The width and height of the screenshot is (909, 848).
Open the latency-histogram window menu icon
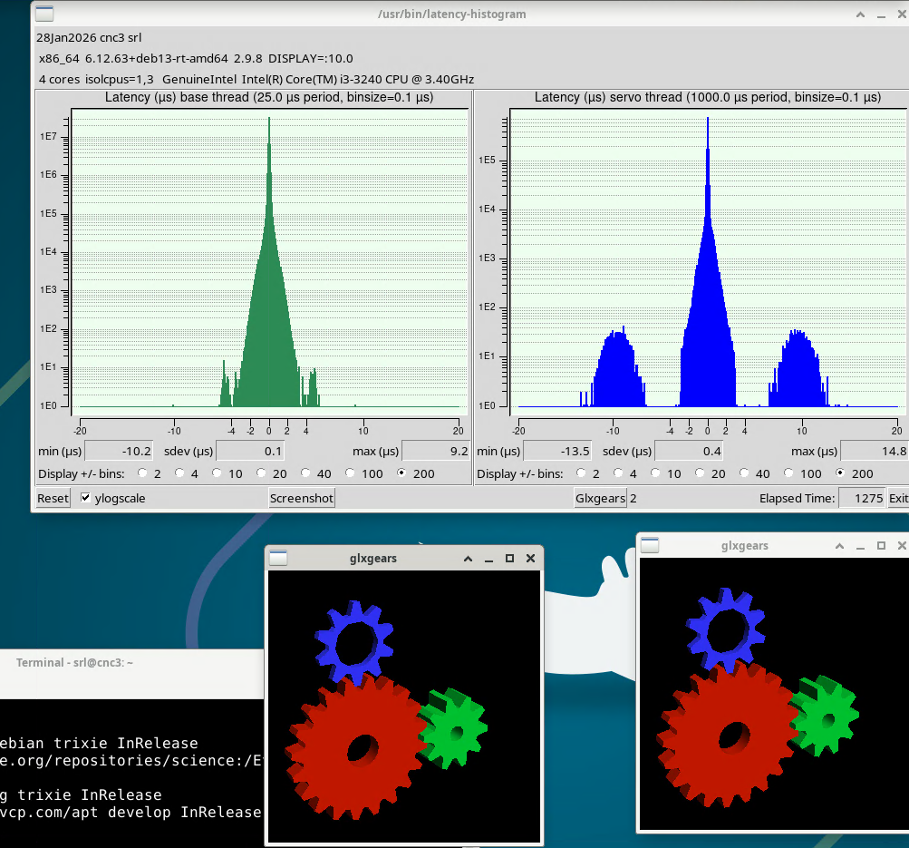(44, 14)
